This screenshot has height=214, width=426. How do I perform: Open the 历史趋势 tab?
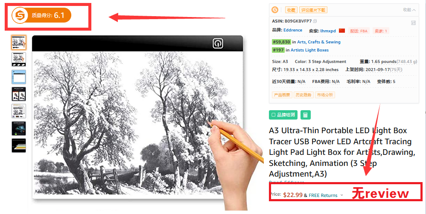[303, 95]
